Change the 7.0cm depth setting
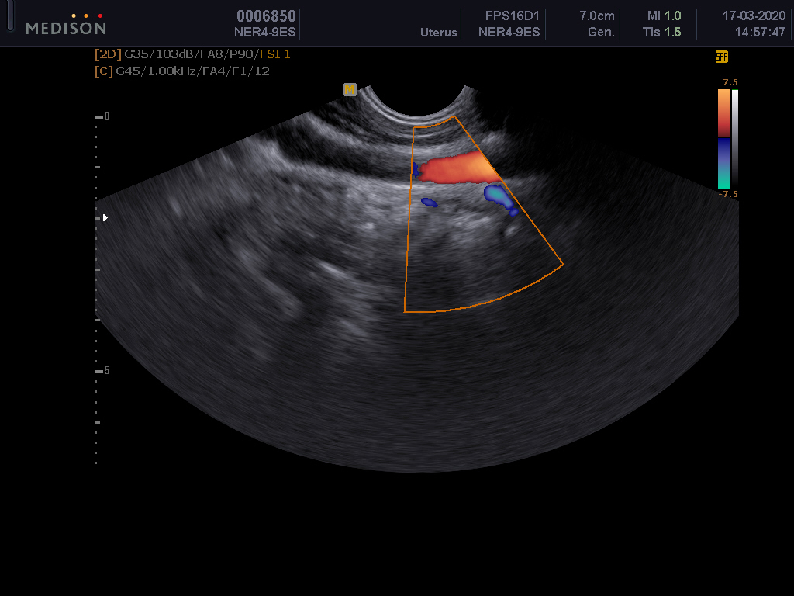The width and height of the screenshot is (794, 596). point(597,16)
